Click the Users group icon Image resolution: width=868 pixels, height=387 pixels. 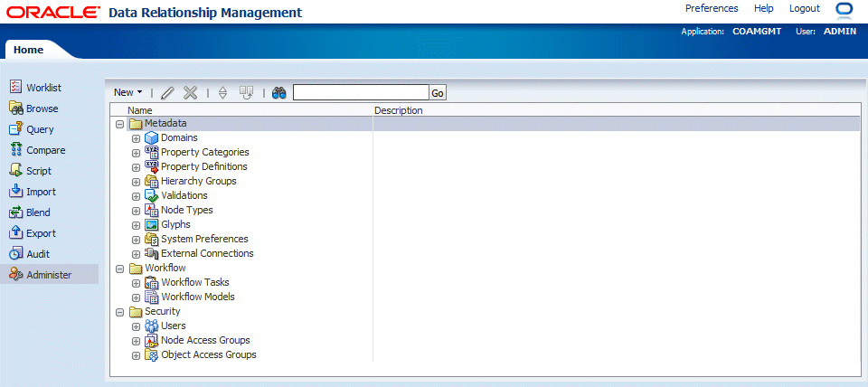[151, 326]
